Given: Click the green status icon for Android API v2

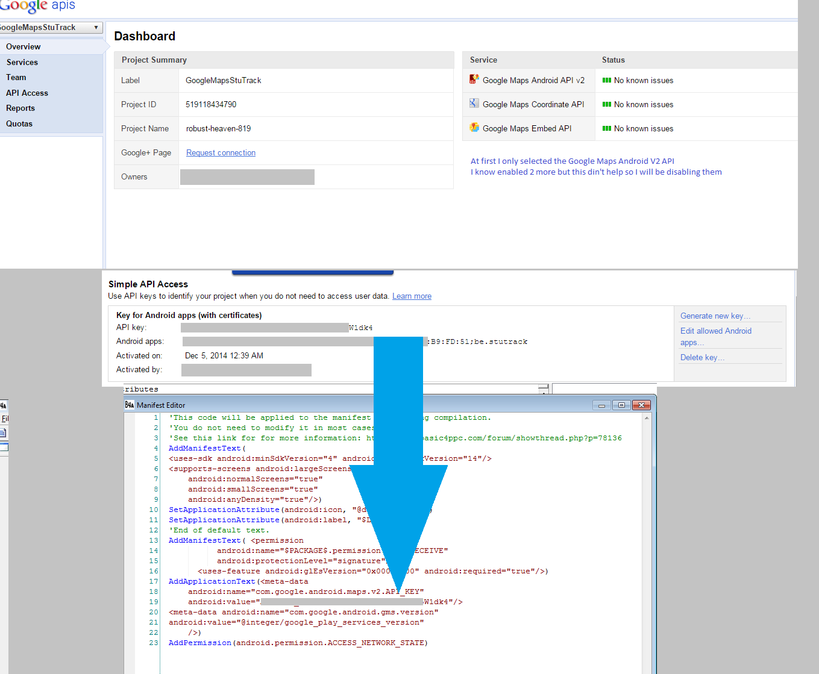Looking at the screenshot, I should click(x=607, y=80).
